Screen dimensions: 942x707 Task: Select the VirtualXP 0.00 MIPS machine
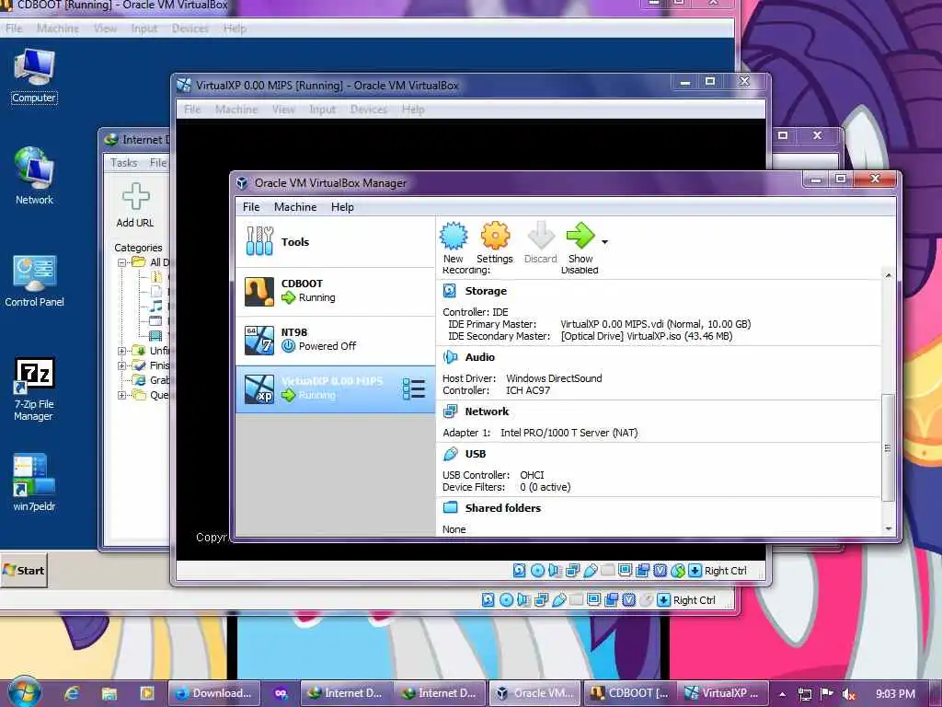tap(335, 389)
